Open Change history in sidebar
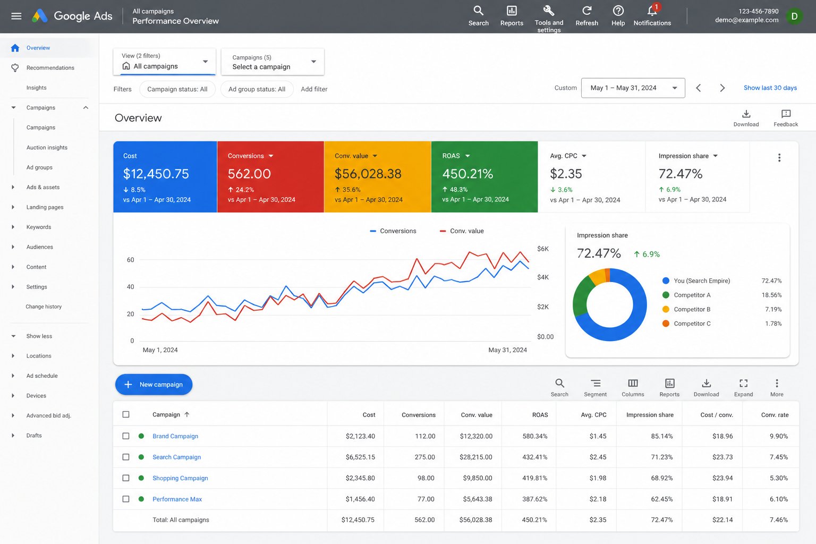 (44, 307)
